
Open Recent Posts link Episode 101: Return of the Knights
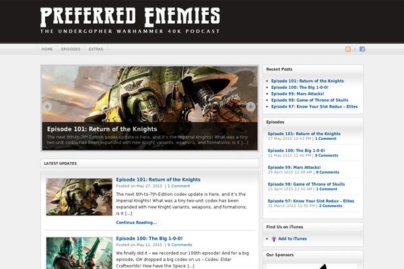click(308, 81)
